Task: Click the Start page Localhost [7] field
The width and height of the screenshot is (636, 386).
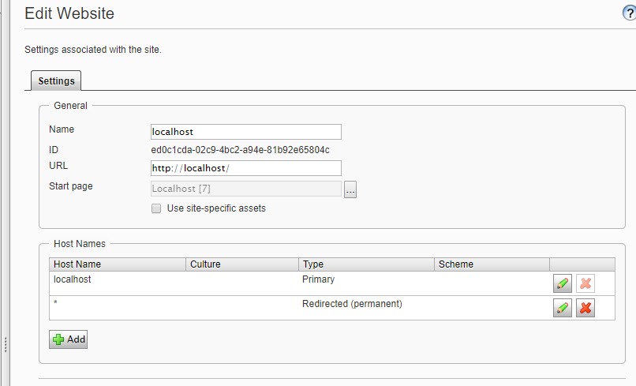Action: [245, 189]
